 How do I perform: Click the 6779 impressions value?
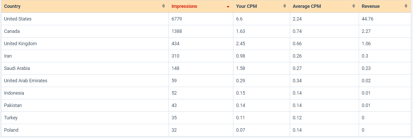(x=176, y=19)
